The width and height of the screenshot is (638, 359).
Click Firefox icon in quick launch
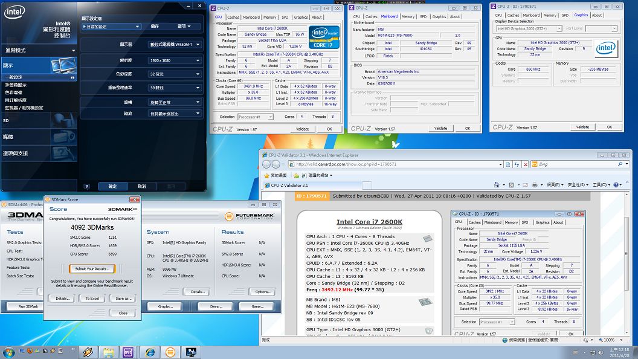coord(30,351)
